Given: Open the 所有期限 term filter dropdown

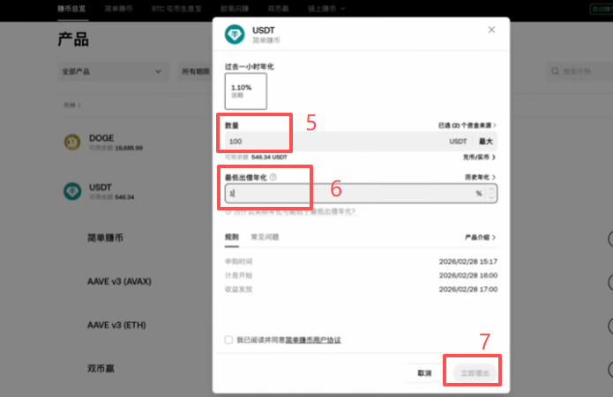Looking at the screenshot, I should click(196, 72).
